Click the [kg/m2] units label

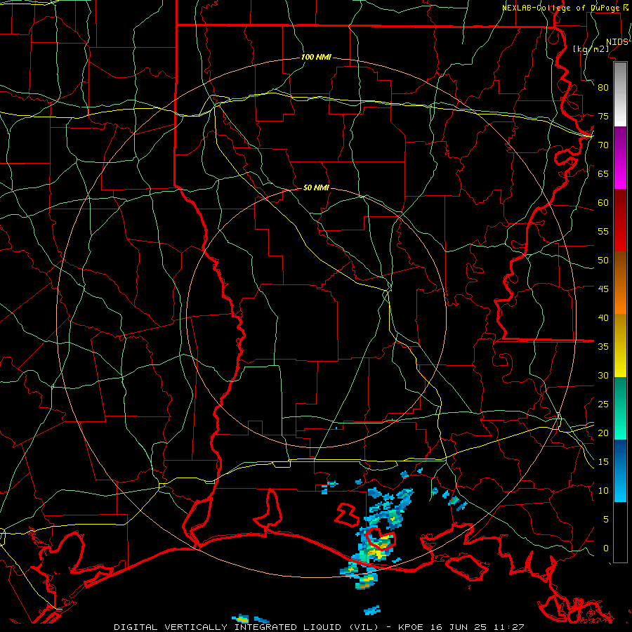pyautogui.click(x=591, y=49)
